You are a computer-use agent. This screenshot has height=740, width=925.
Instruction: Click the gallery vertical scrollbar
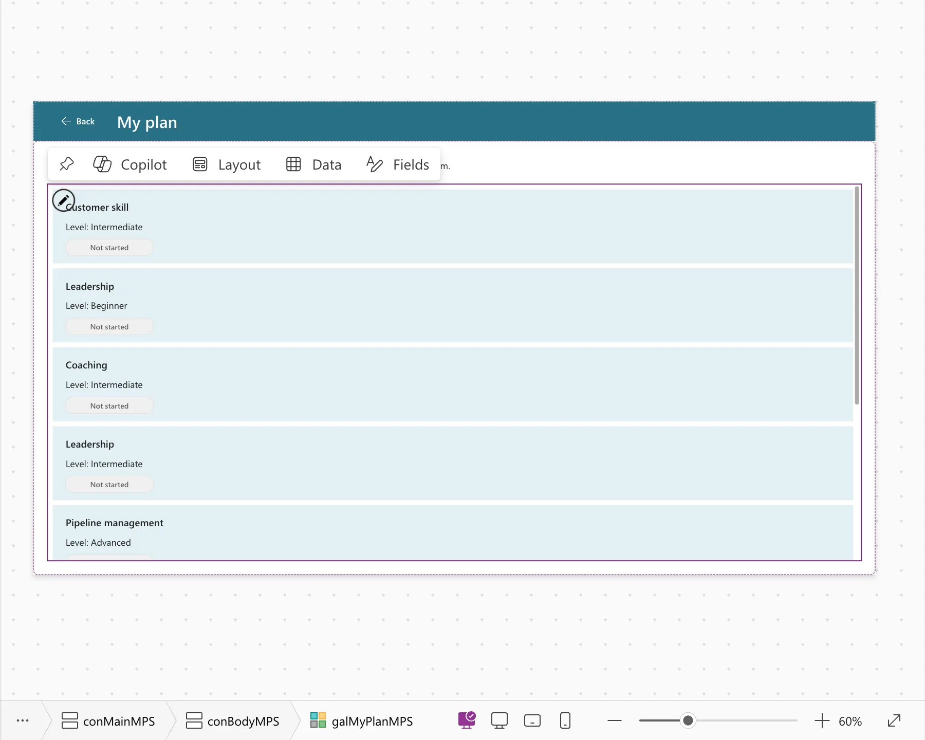pyautogui.click(x=857, y=296)
